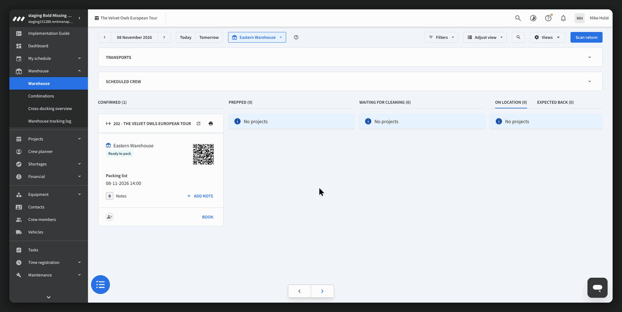622x312 pixels.
Task: Open the notifications bell
Action: pyautogui.click(x=563, y=18)
